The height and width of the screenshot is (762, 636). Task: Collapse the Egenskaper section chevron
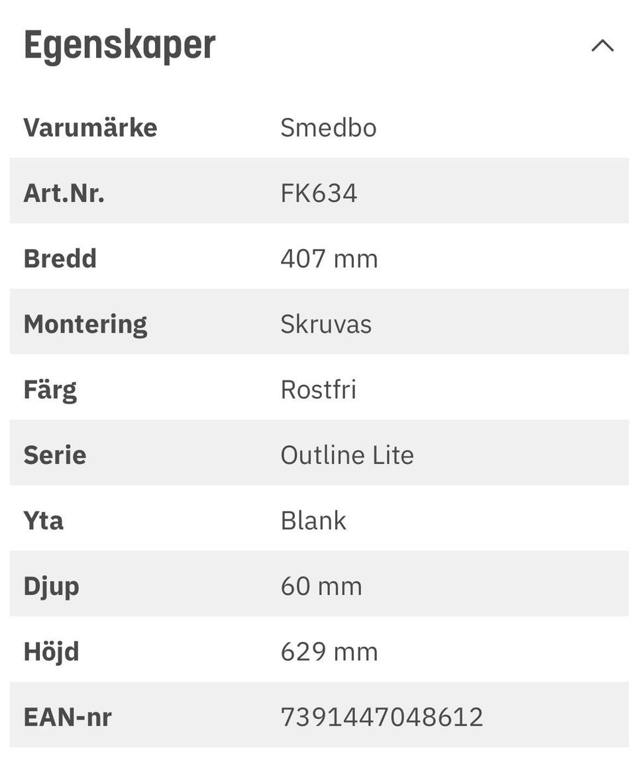[x=602, y=46]
